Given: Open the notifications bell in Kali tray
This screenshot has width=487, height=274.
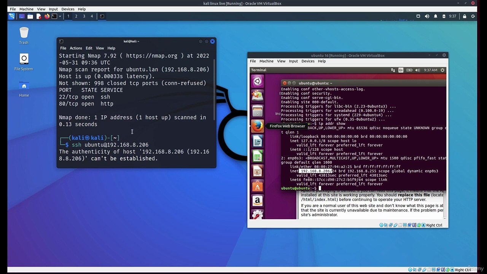Looking at the screenshot, I should click(435, 16).
